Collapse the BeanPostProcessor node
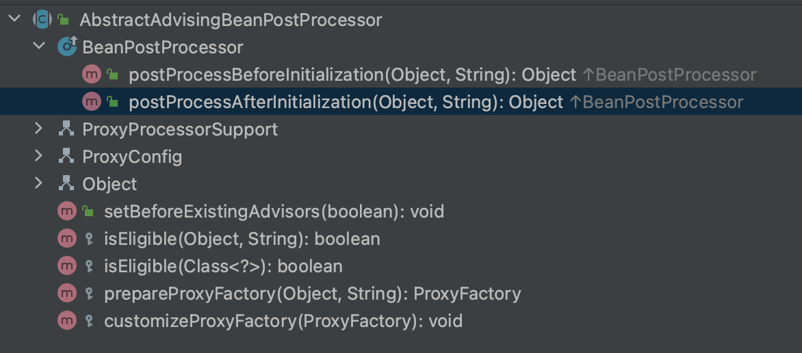Screen dimensions: 802x353 tap(39, 47)
